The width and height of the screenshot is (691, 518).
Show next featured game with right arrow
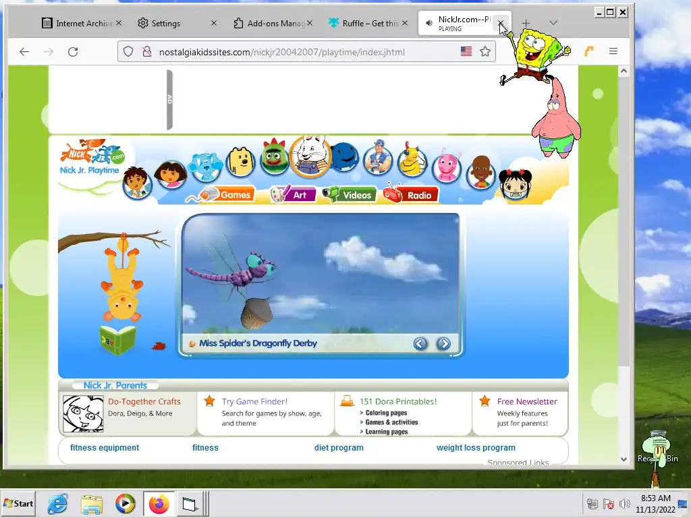pyautogui.click(x=443, y=343)
